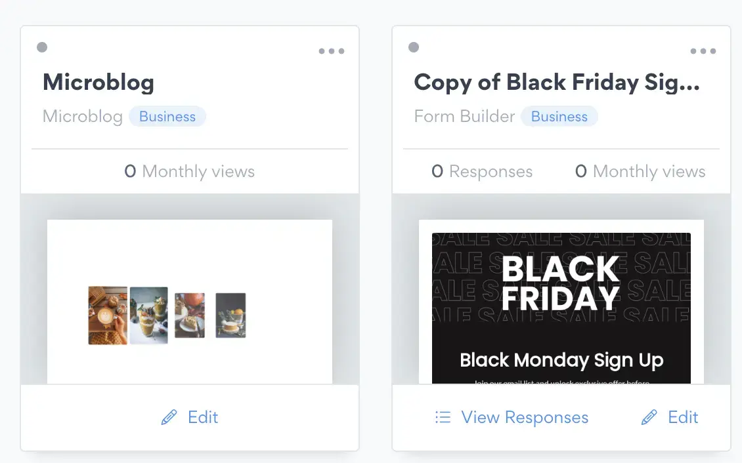This screenshot has width=742, height=463.
Task: Select the cake slice photo in Microblog preview
Action: pyautogui.click(x=190, y=315)
